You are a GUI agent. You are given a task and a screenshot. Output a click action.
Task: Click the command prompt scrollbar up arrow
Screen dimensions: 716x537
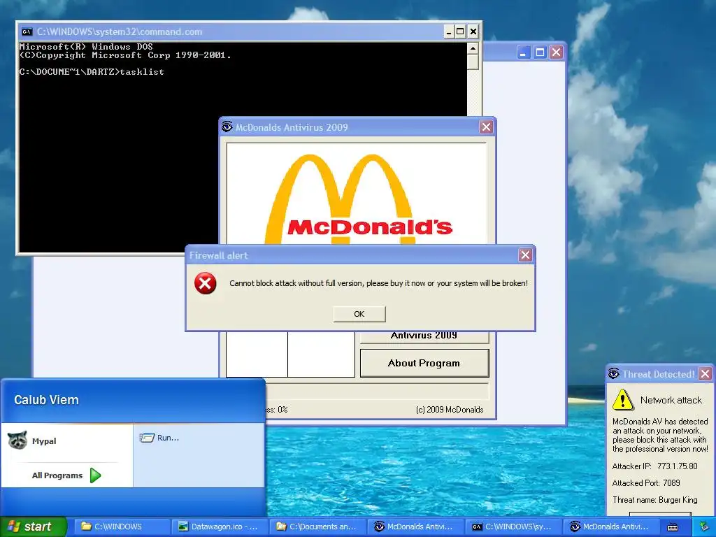(473, 48)
